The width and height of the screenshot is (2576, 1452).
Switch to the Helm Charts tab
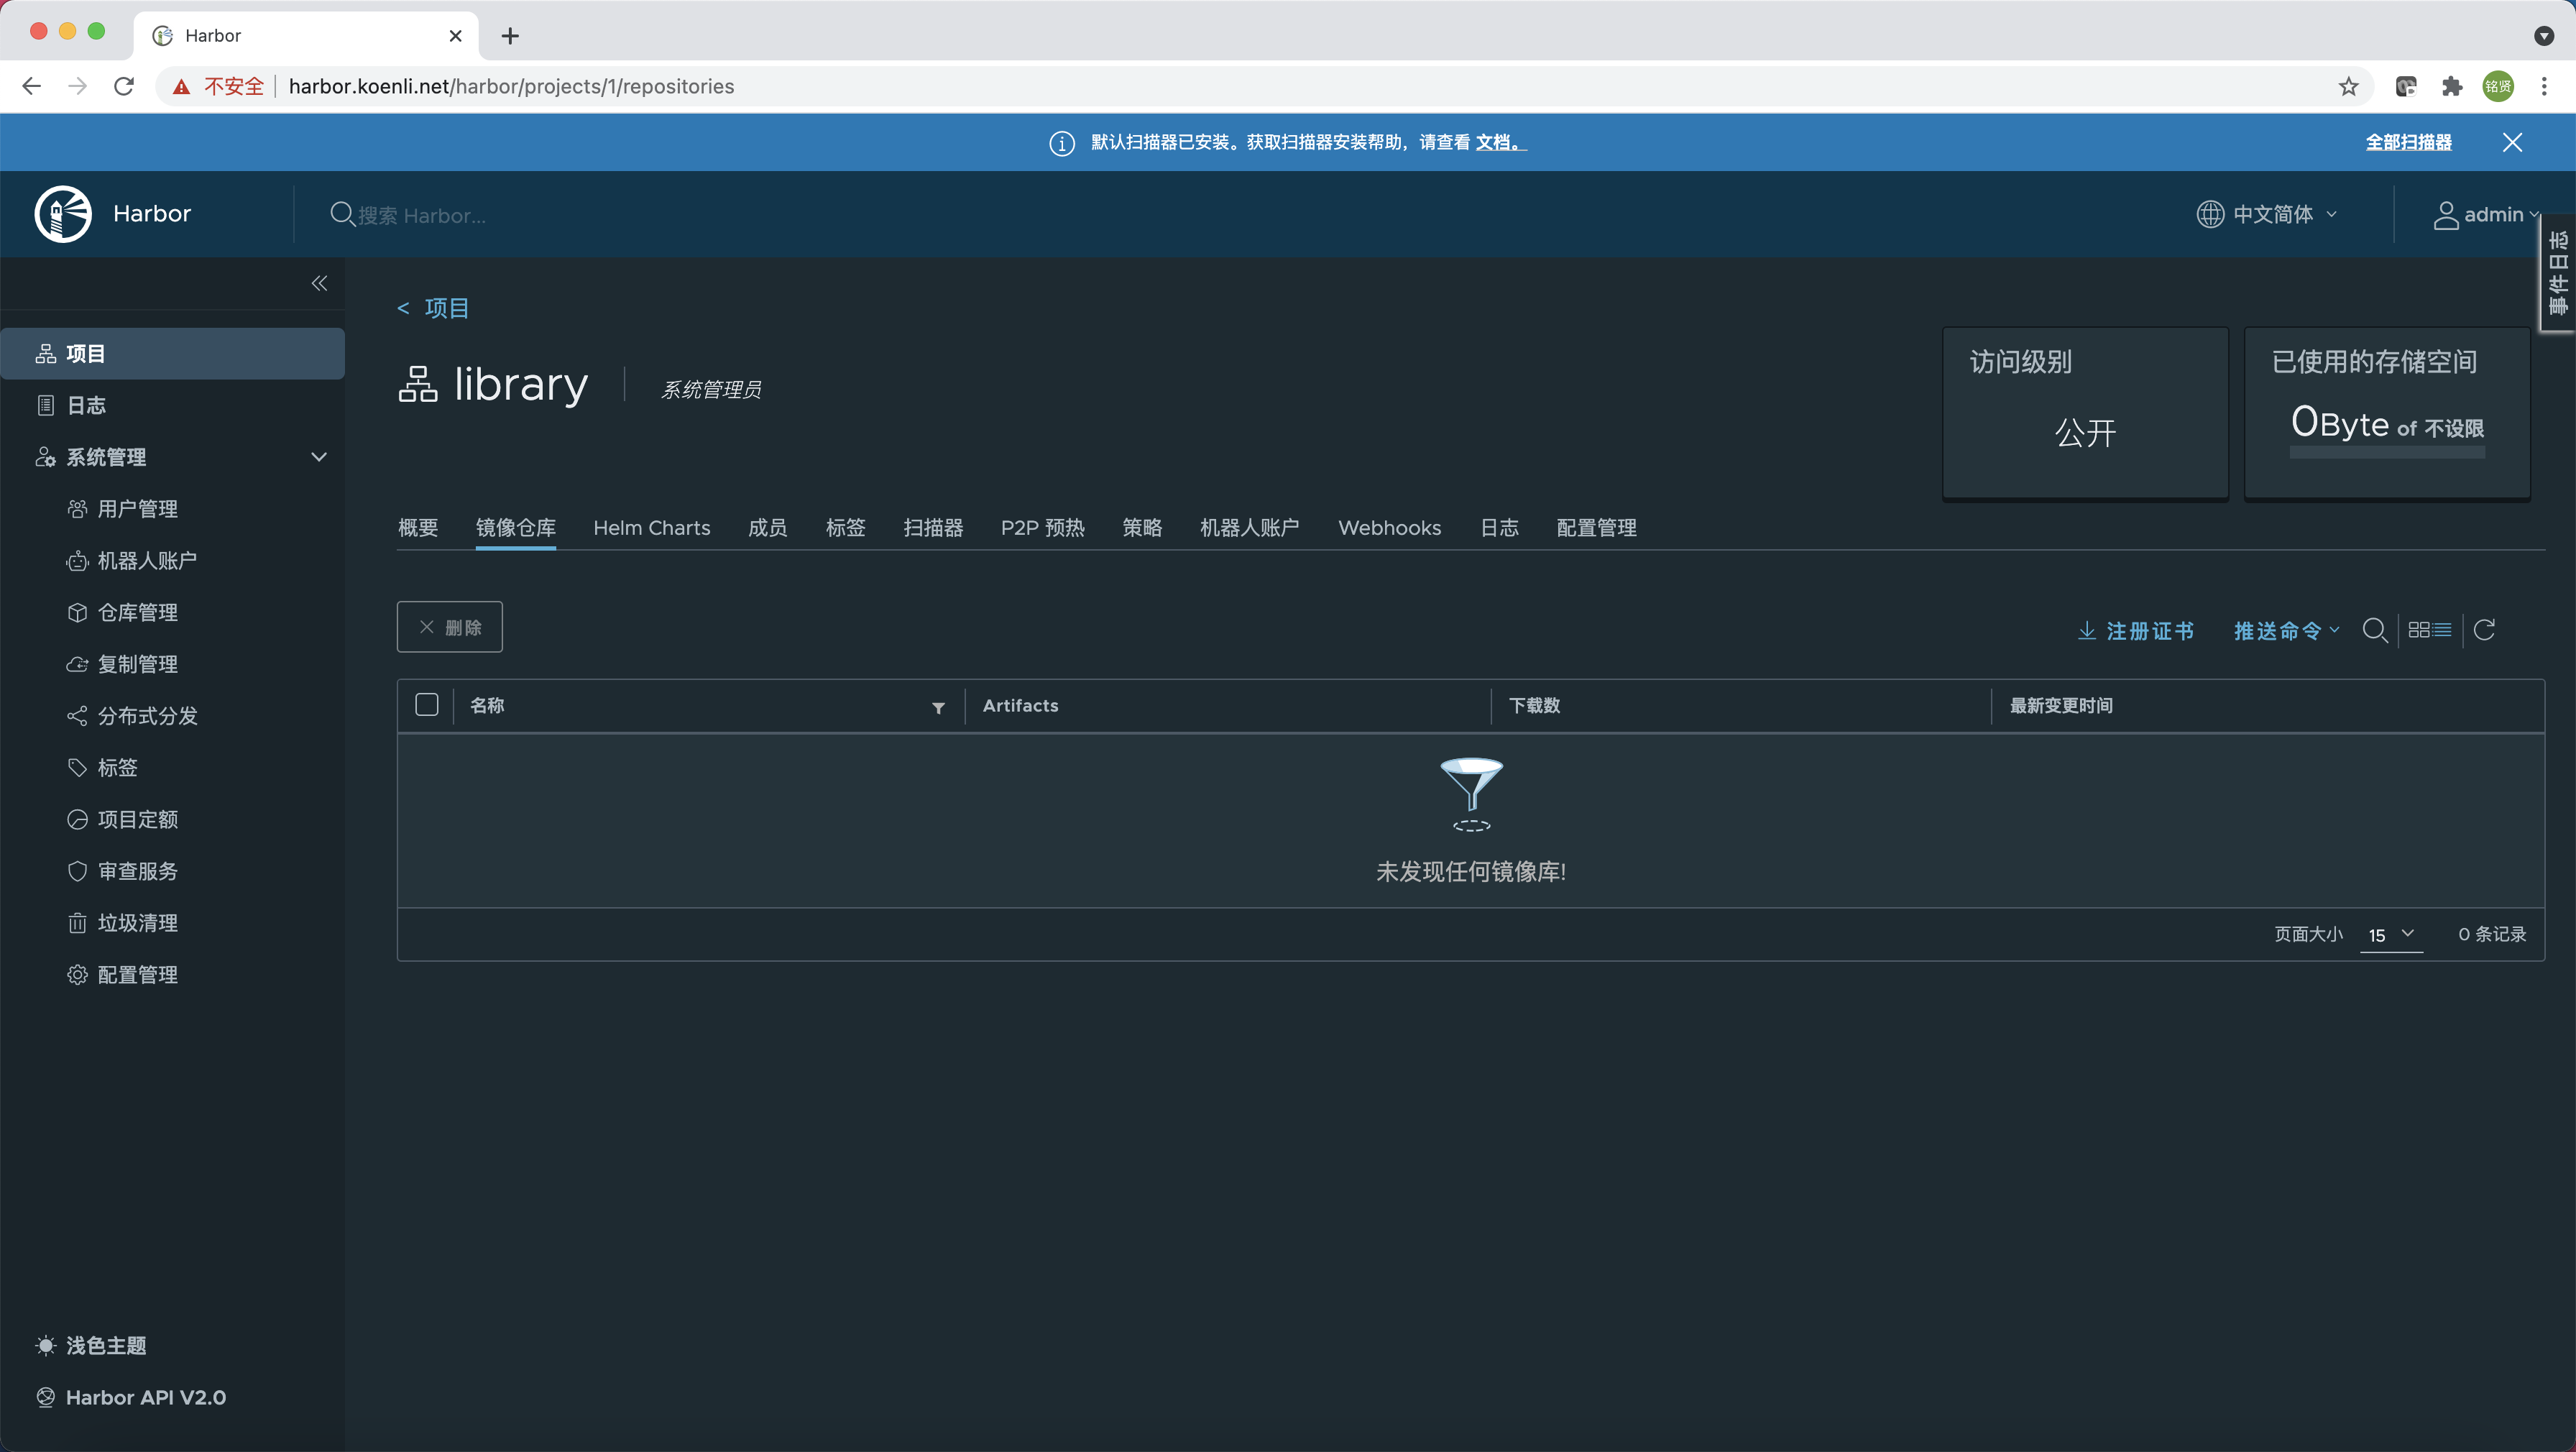pos(652,527)
